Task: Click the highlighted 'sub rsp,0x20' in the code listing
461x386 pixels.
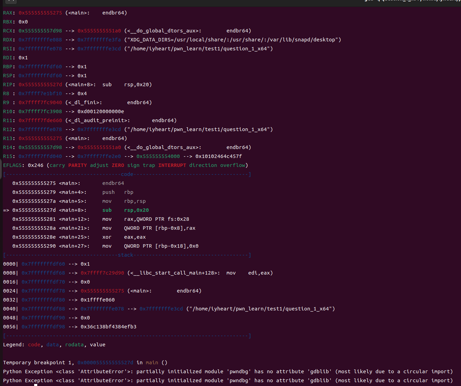Action: 126,210
